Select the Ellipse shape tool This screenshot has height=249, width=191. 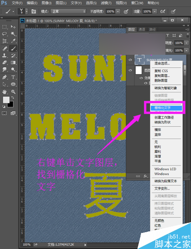point(13,84)
